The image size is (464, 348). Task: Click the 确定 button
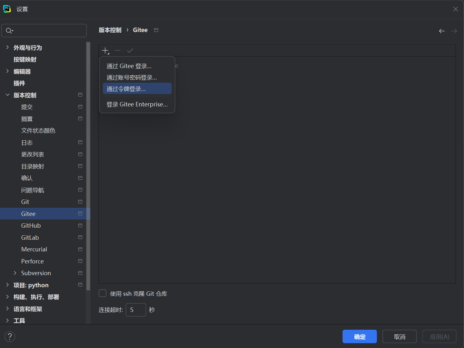pos(360,337)
